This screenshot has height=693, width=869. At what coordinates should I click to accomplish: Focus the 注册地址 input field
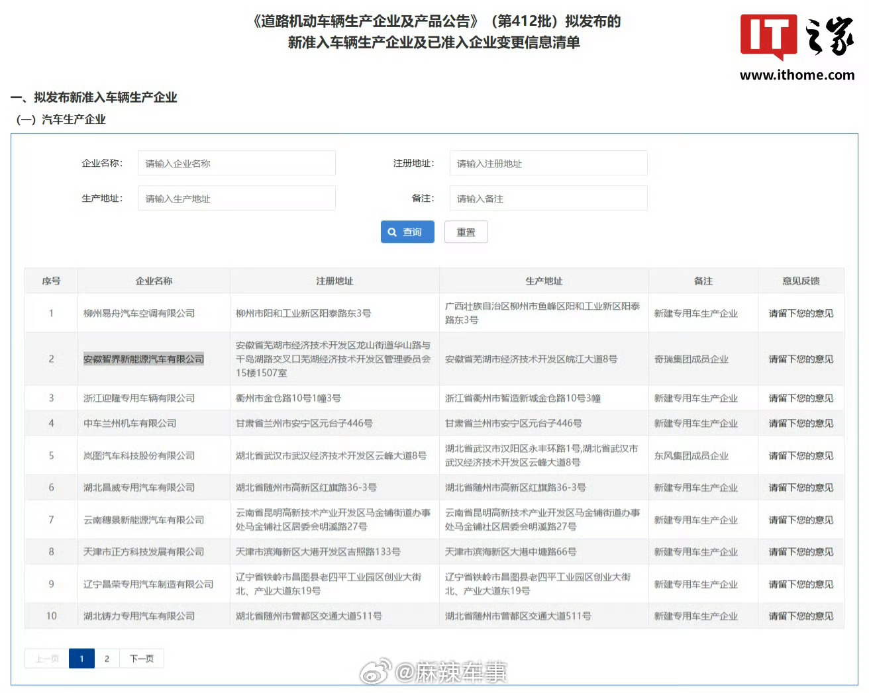(x=548, y=163)
